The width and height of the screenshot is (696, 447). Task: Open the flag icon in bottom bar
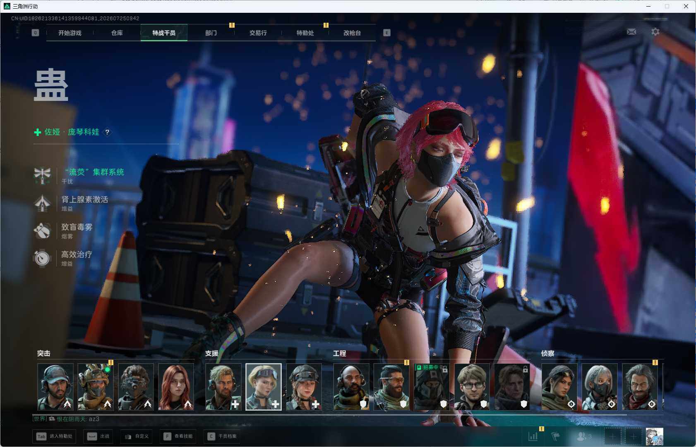click(x=555, y=436)
